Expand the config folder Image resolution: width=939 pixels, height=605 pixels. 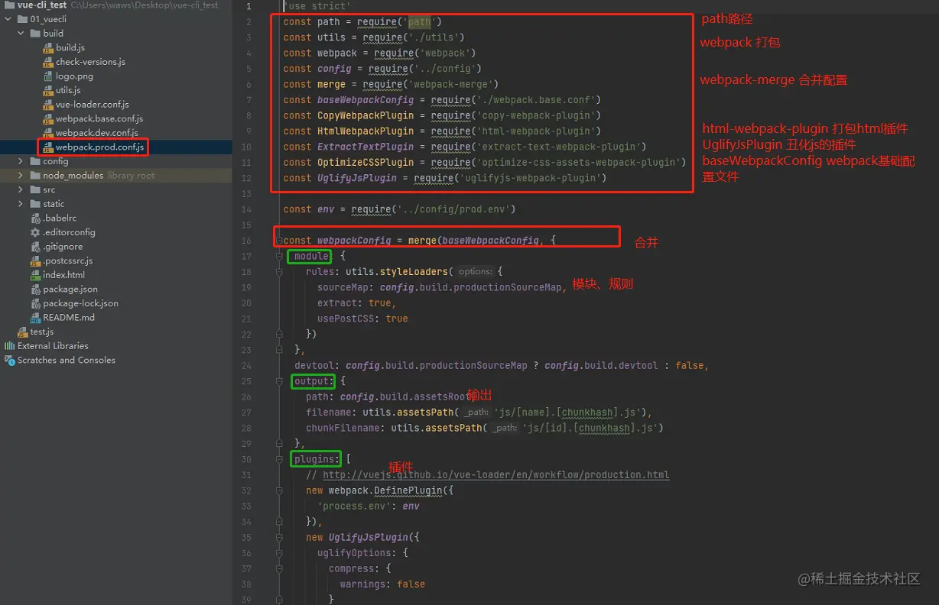tap(21, 162)
